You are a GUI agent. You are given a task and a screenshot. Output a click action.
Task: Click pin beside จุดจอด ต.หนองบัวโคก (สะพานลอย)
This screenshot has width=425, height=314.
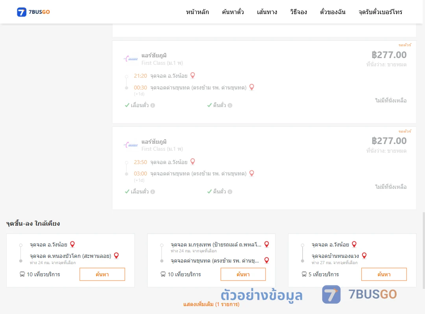point(116,256)
